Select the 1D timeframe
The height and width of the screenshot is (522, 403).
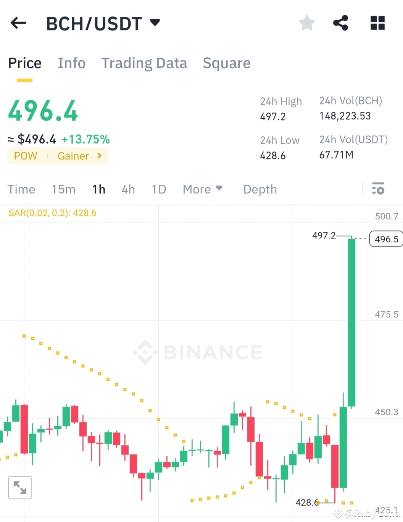click(x=158, y=189)
